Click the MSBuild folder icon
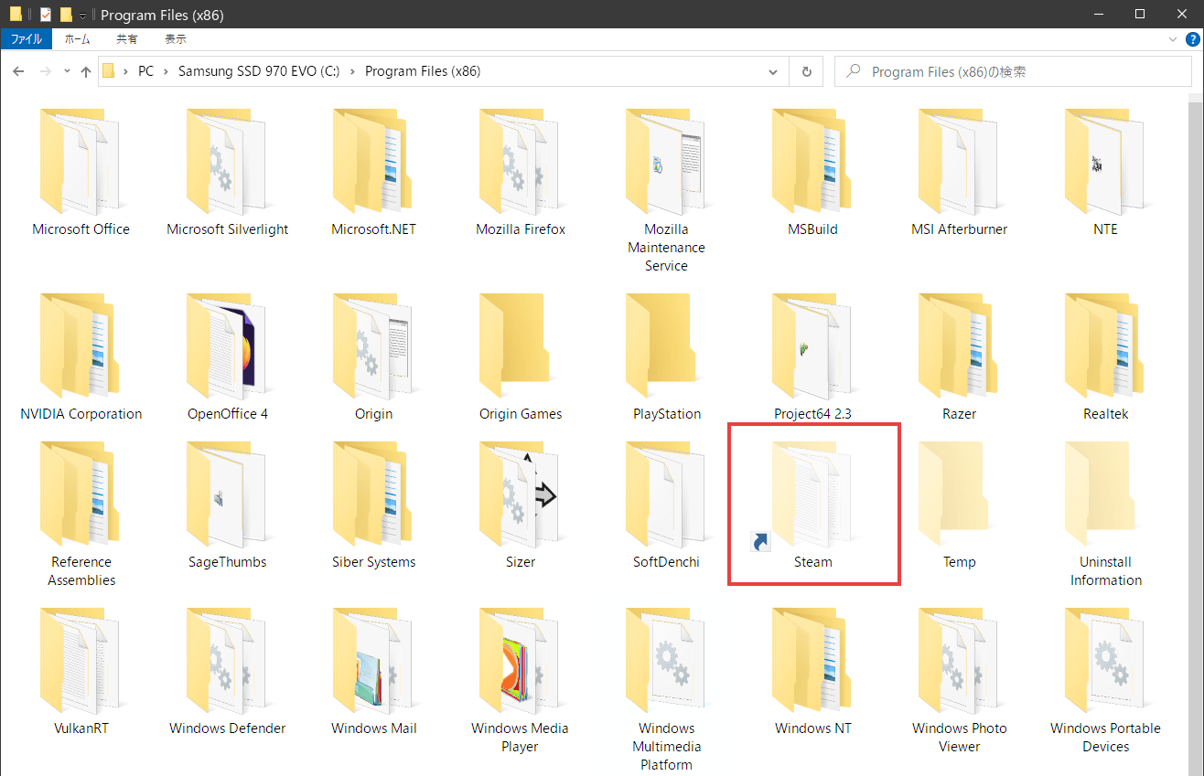The image size is (1204, 776). click(812, 162)
